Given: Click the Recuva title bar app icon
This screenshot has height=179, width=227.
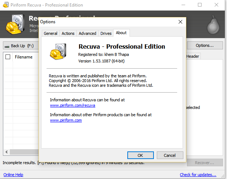Looking at the screenshot, I should (6, 5).
